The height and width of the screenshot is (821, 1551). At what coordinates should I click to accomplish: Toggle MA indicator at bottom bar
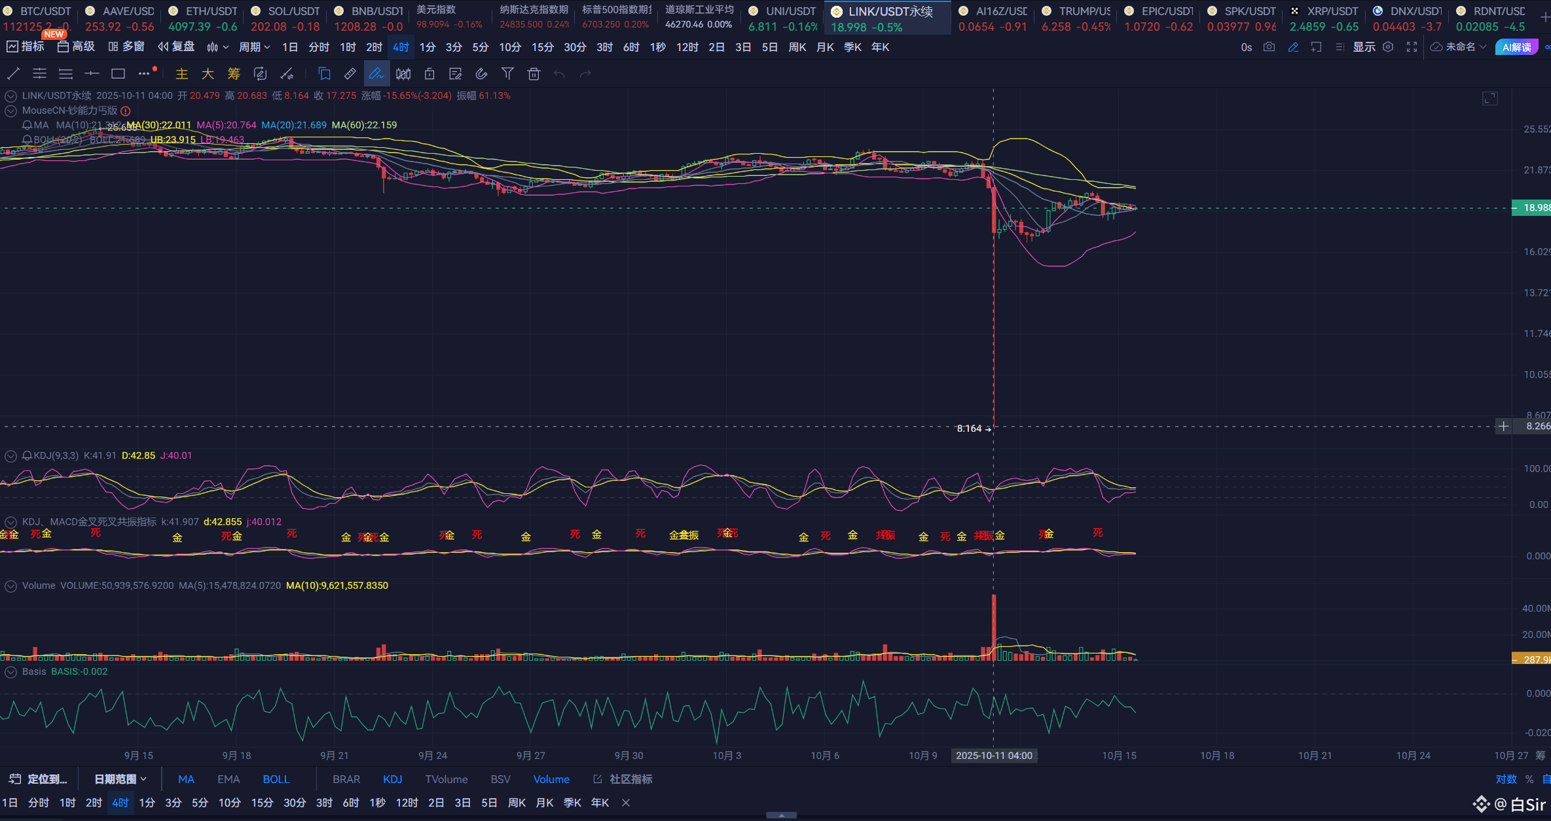pos(186,779)
